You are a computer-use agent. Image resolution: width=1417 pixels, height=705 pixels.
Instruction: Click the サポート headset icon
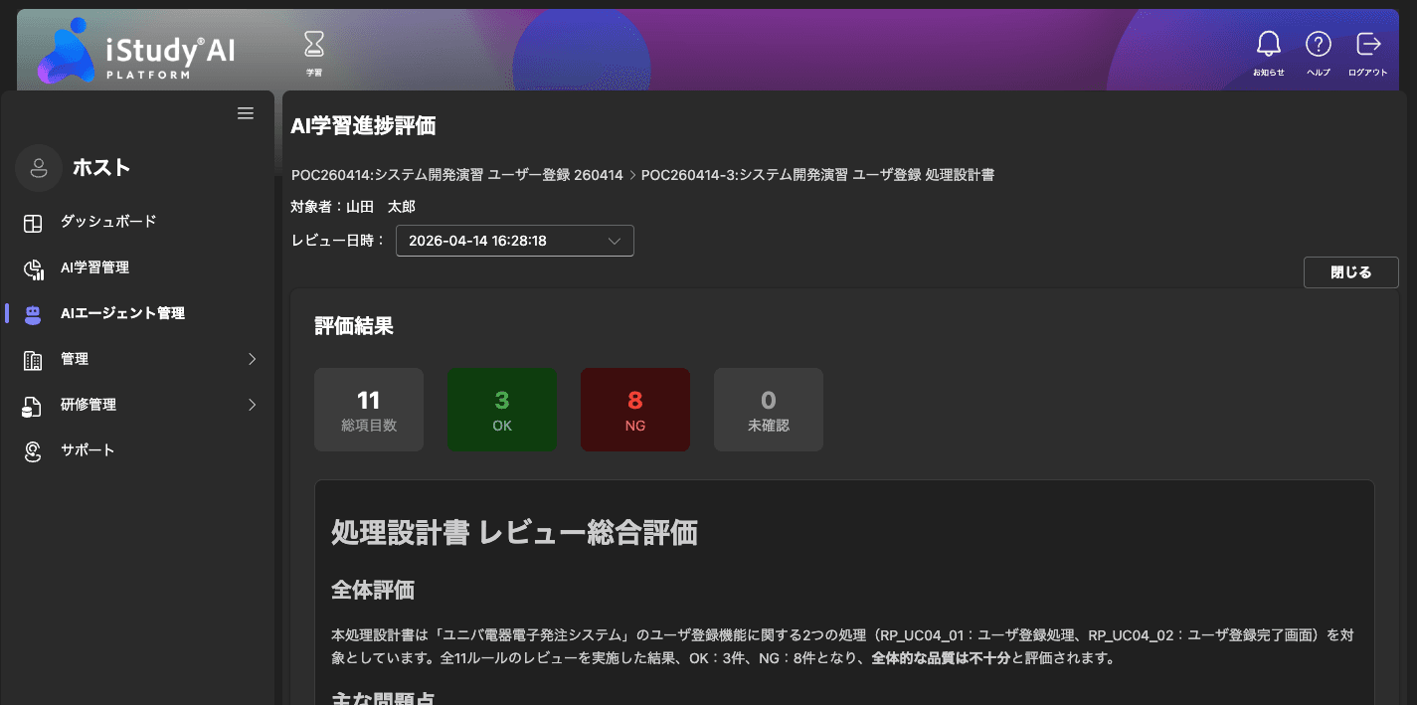(33, 451)
